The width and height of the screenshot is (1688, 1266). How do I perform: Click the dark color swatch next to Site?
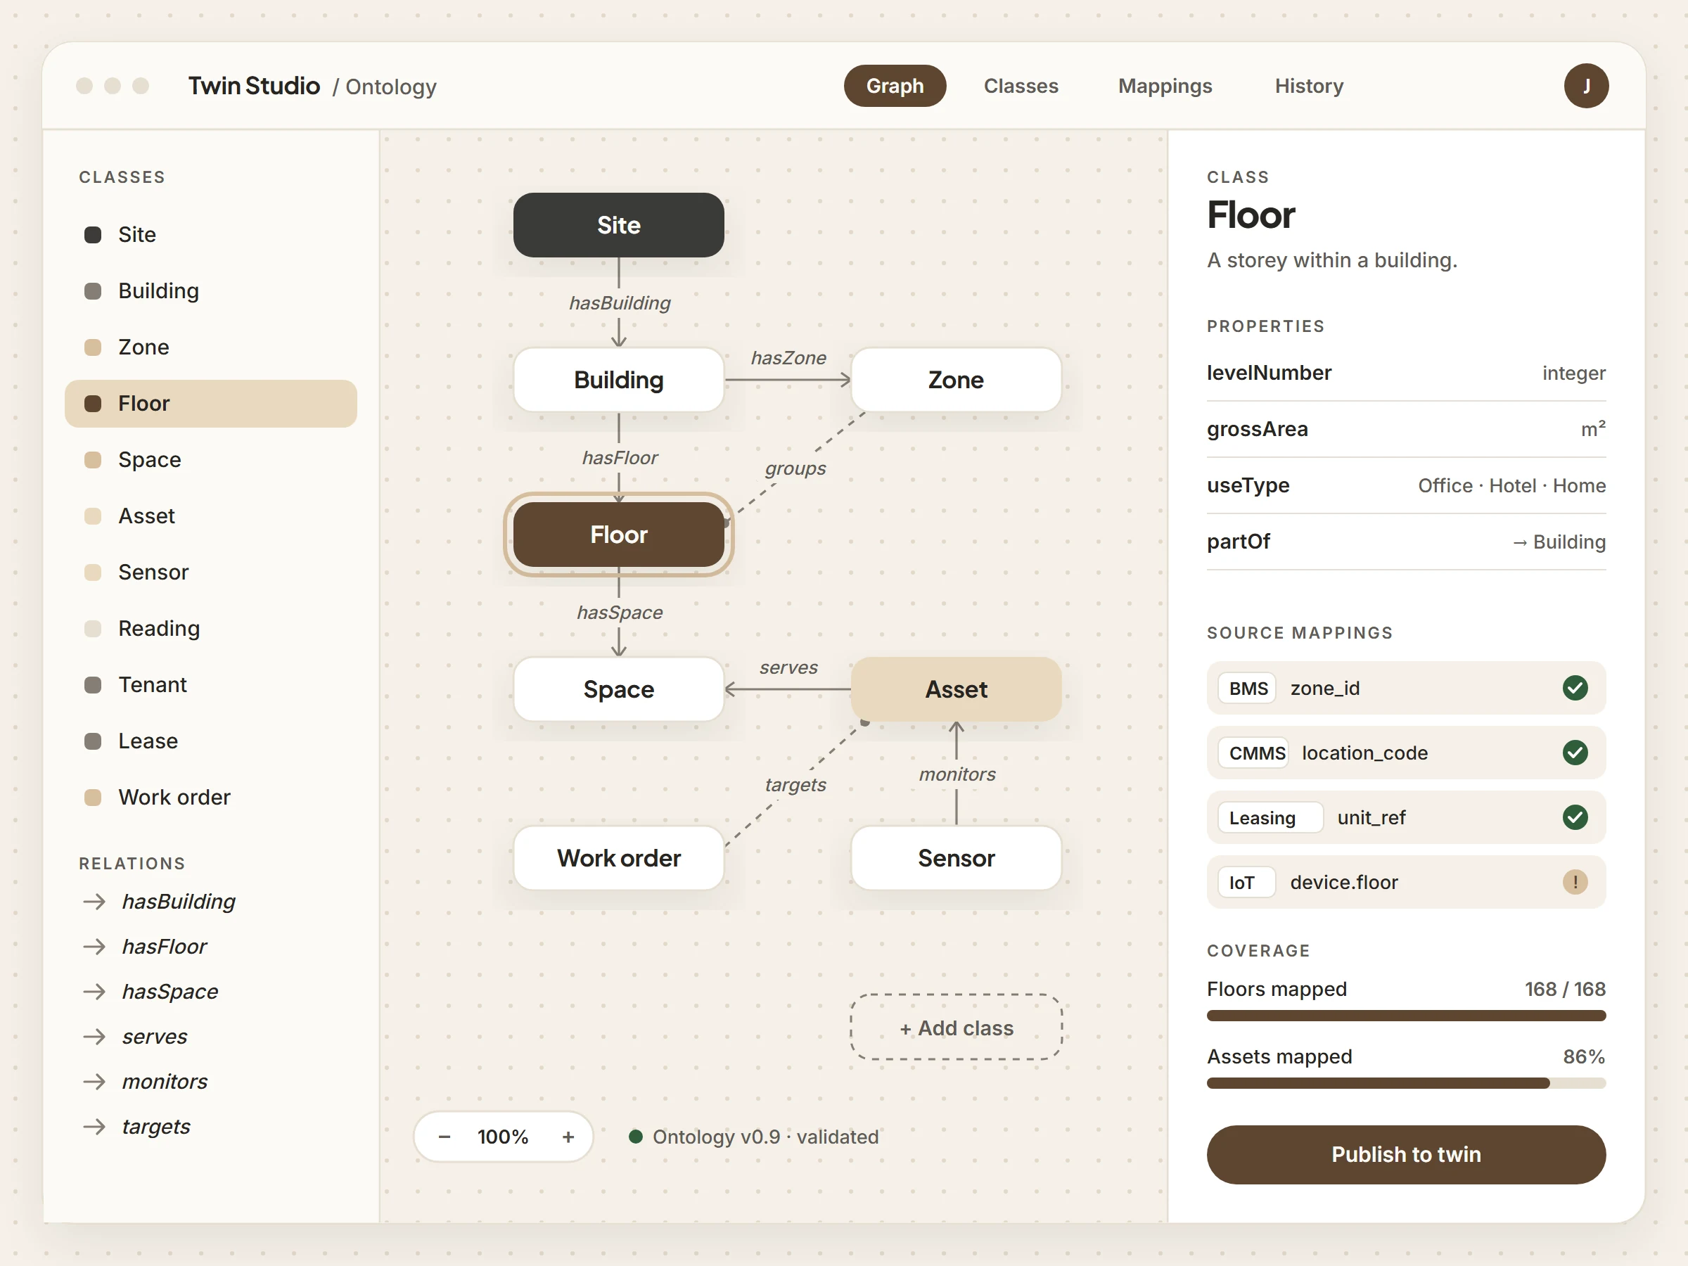point(92,235)
